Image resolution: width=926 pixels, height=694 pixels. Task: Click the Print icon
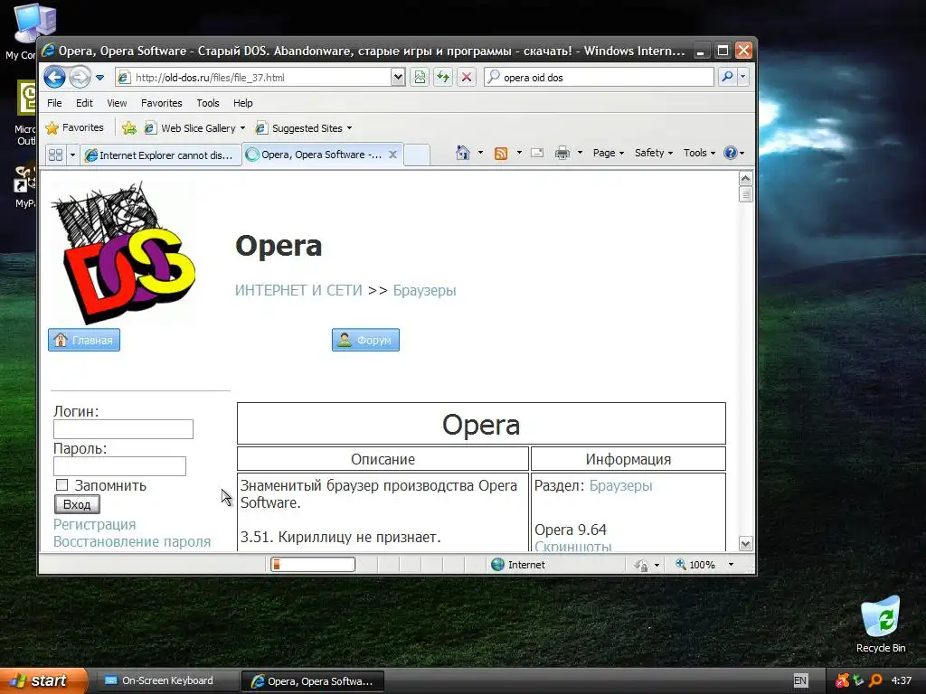[x=562, y=153]
